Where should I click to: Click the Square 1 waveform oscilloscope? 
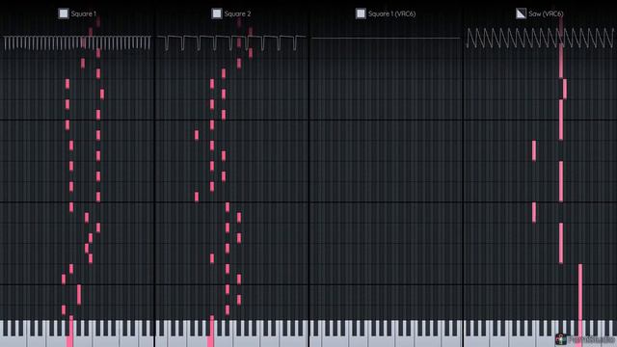77,42
